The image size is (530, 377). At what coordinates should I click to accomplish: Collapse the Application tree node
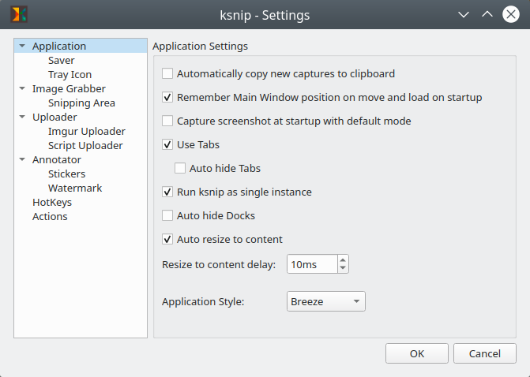click(x=22, y=47)
